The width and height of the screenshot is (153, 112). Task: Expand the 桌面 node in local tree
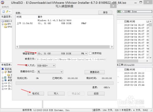(x=3, y=81)
